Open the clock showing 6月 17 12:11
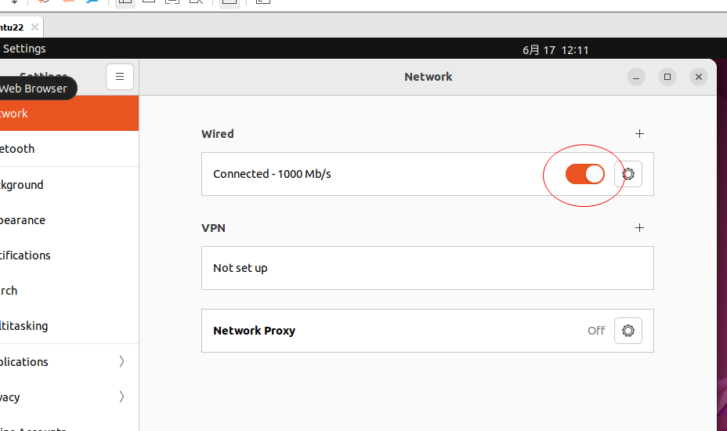Screen dimensions: 727x431 coord(555,50)
